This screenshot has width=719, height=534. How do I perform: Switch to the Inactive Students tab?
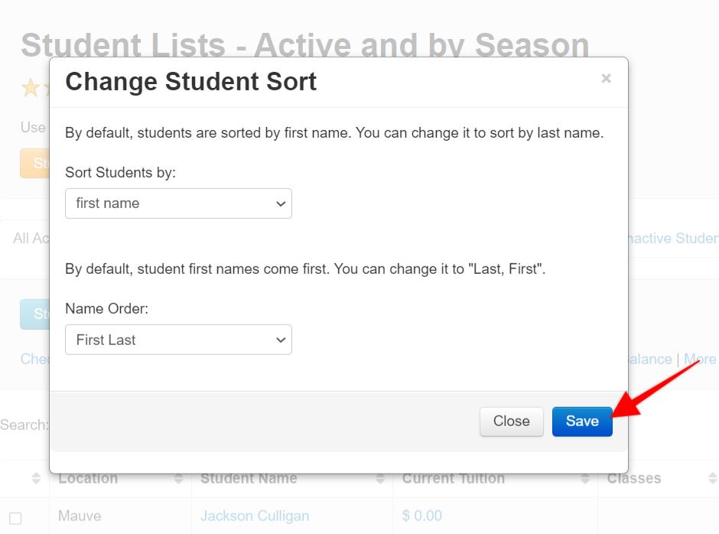(x=672, y=238)
